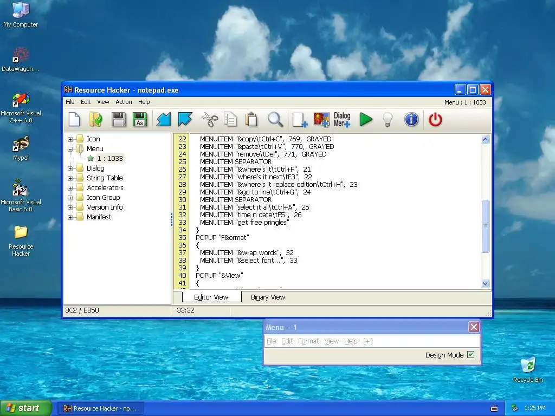This screenshot has height=416, width=555.
Task: Click the Save As floppy icon
Action: click(x=140, y=120)
